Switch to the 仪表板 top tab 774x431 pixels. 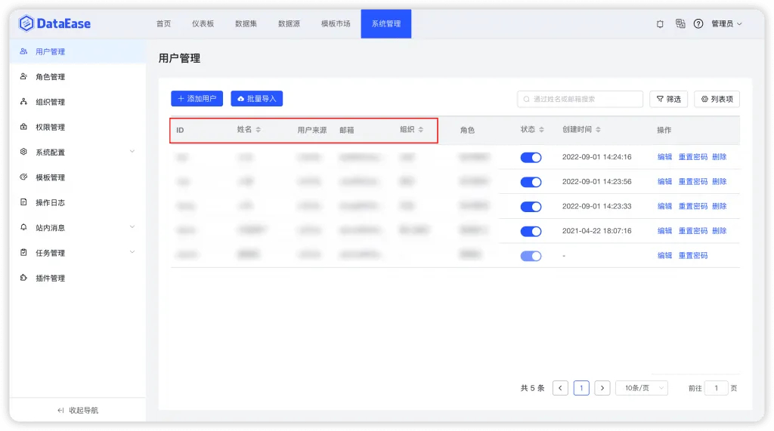pyautogui.click(x=203, y=23)
